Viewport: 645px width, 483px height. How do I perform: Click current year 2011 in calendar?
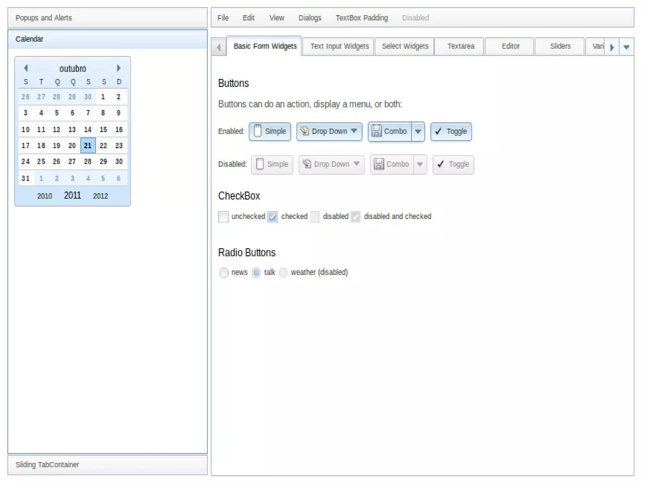72,195
